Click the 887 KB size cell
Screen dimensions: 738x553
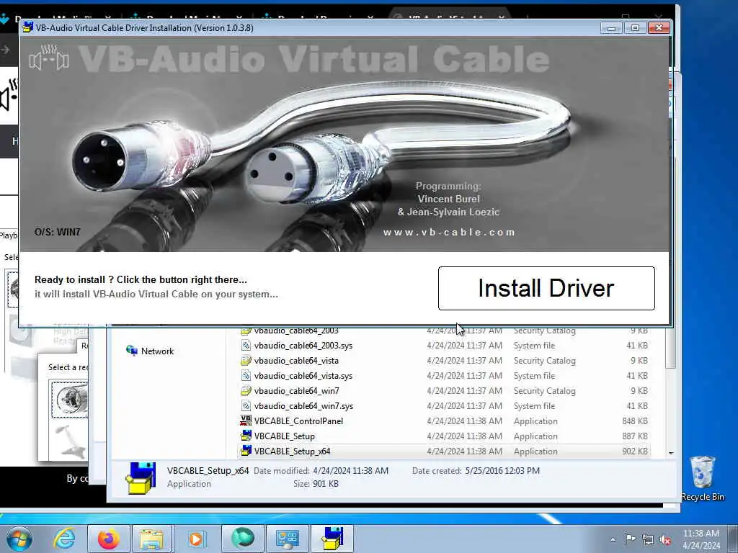[x=634, y=436]
